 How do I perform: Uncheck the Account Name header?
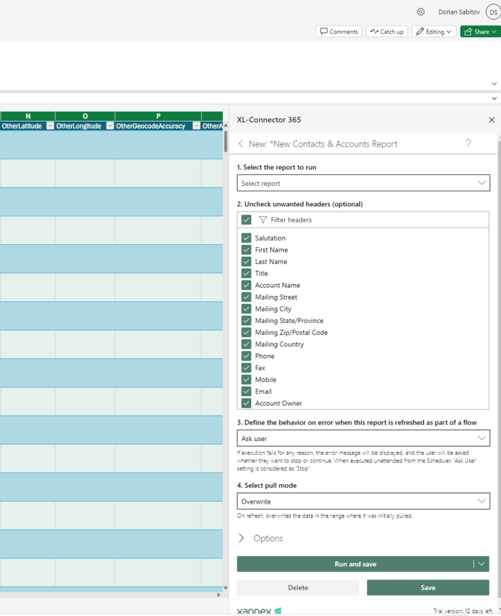(246, 285)
